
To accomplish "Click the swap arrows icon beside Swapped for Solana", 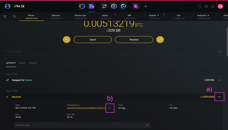I will [x=7, y=80].
